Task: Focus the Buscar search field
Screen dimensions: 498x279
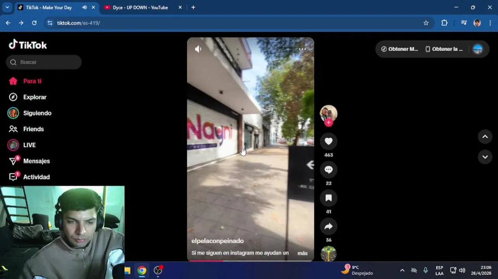Action: click(44, 62)
